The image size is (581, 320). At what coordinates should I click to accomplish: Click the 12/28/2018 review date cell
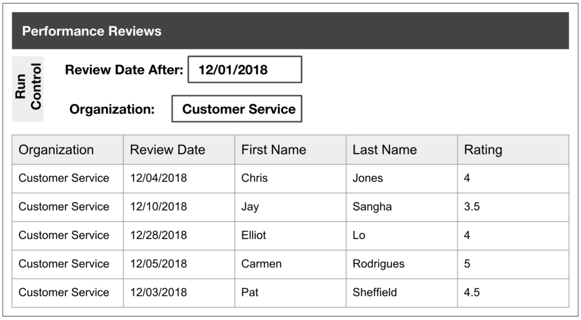click(x=179, y=235)
